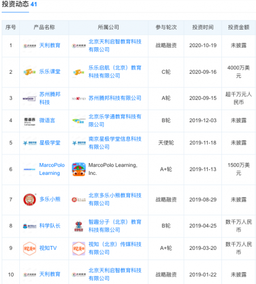This screenshot has width=256, height=284.
Task: Open 微语言 product link
Action: pos(47,120)
